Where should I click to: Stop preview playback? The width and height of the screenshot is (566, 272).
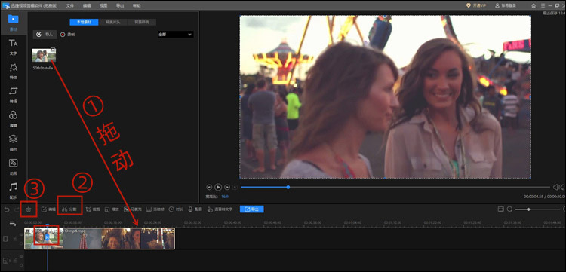pos(235,187)
